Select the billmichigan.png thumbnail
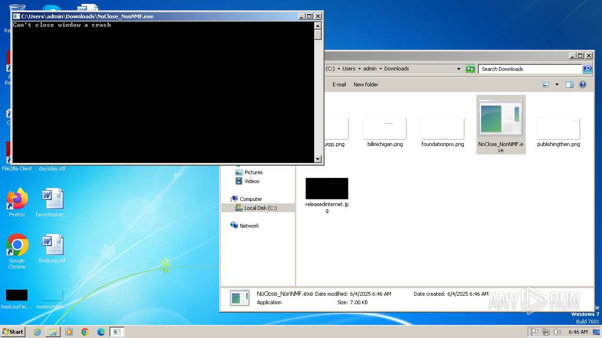The width and height of the screenshot is (602, 338). click(x=385, y=129)
